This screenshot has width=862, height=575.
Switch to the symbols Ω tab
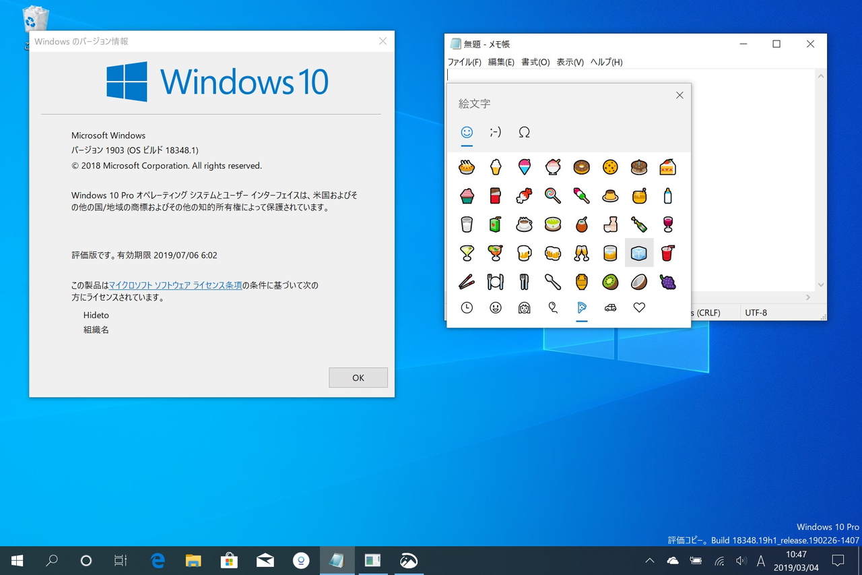point(524,132)
